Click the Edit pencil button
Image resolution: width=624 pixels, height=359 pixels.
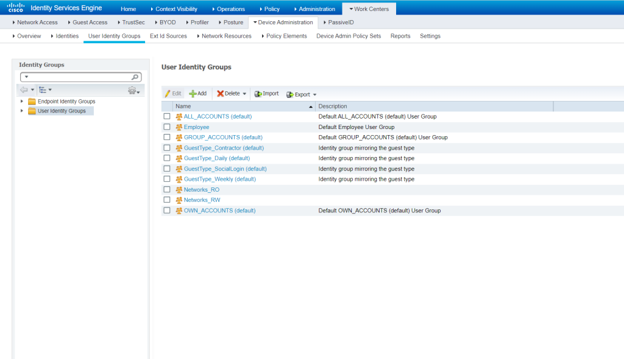173,94
